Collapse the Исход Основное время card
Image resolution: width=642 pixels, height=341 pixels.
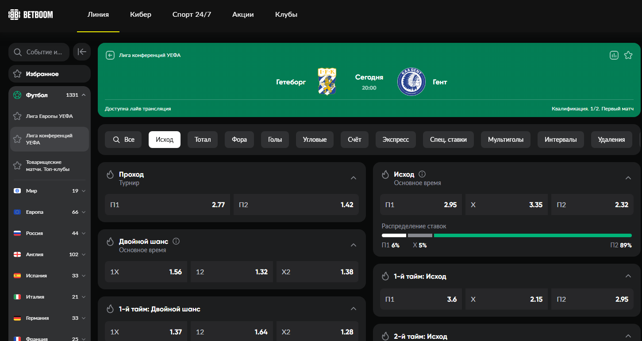[x=628, y=178]
